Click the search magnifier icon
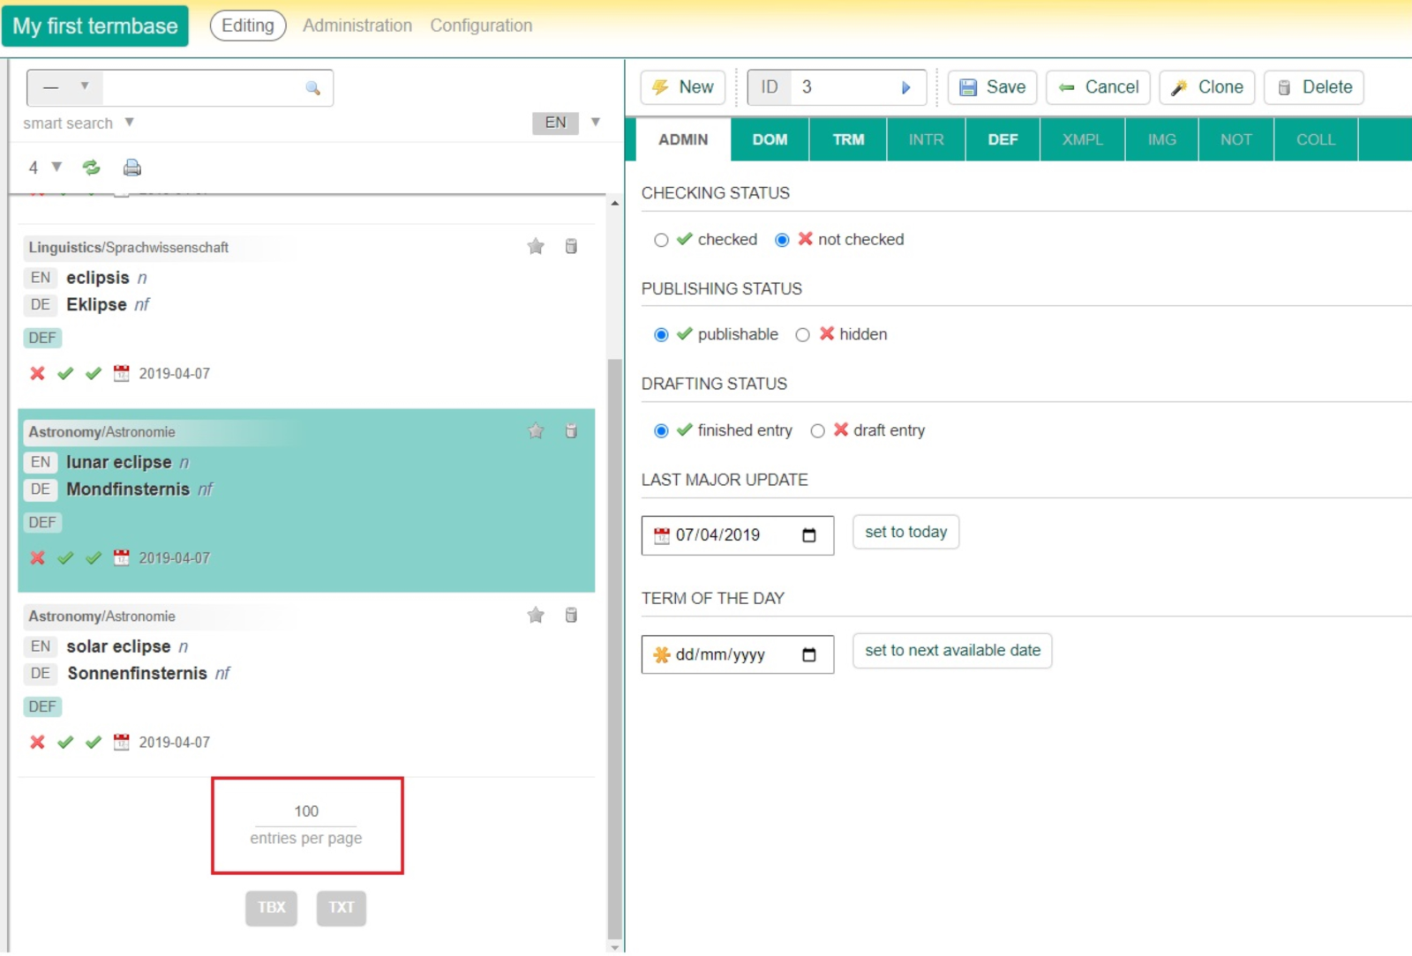Image resolution: width=1412 pixels, height=956 pixels. [x=312, y=88]
